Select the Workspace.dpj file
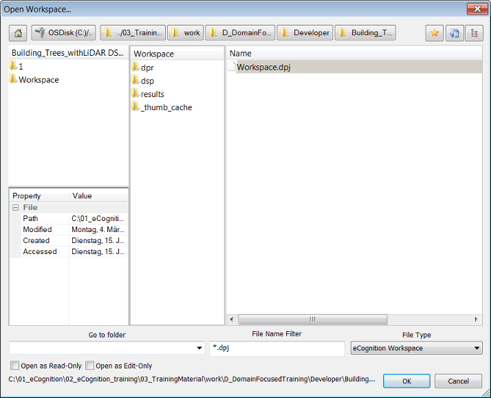491x398 pixels. click(354, 67)
